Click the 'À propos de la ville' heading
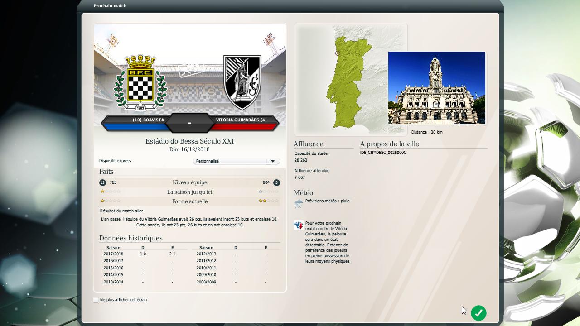 pos(390,144)
